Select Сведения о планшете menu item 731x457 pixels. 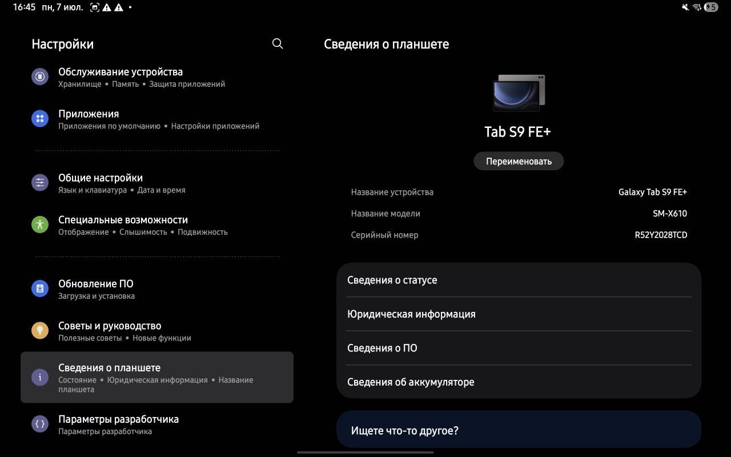(x=157, y=378)
